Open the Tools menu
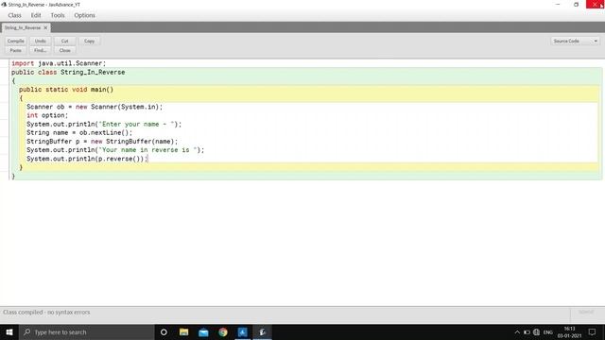This screenshot has height=340, width=605. 58,15
